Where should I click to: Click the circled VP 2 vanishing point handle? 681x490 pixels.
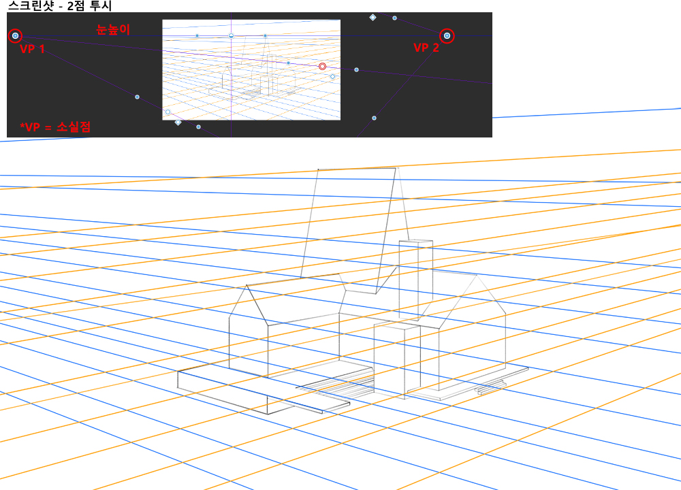(x=447, y=35)
